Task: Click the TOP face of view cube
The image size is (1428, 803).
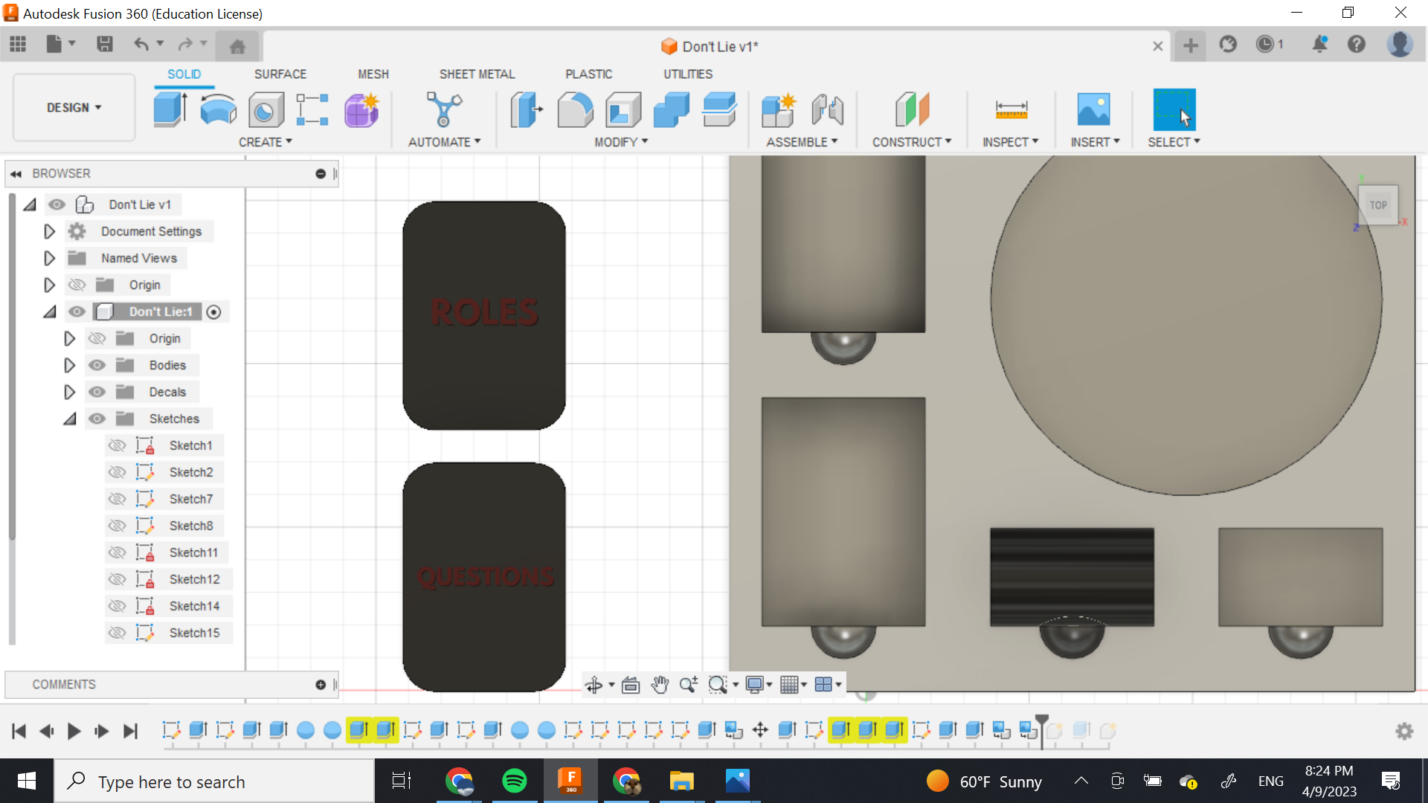Action: [1378, 205]
